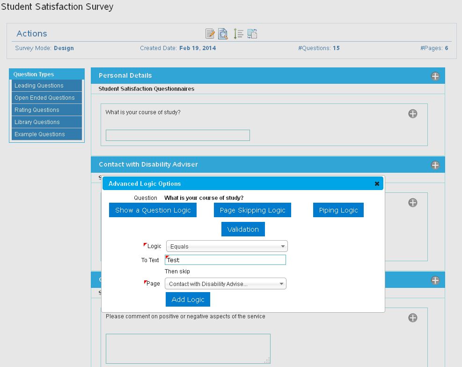Image resolution: width=462 pixels, height=367 pixels.
Task: Open the Logic dropdown set to Equals
Action: pyautogui.click(x=227, y=246)
